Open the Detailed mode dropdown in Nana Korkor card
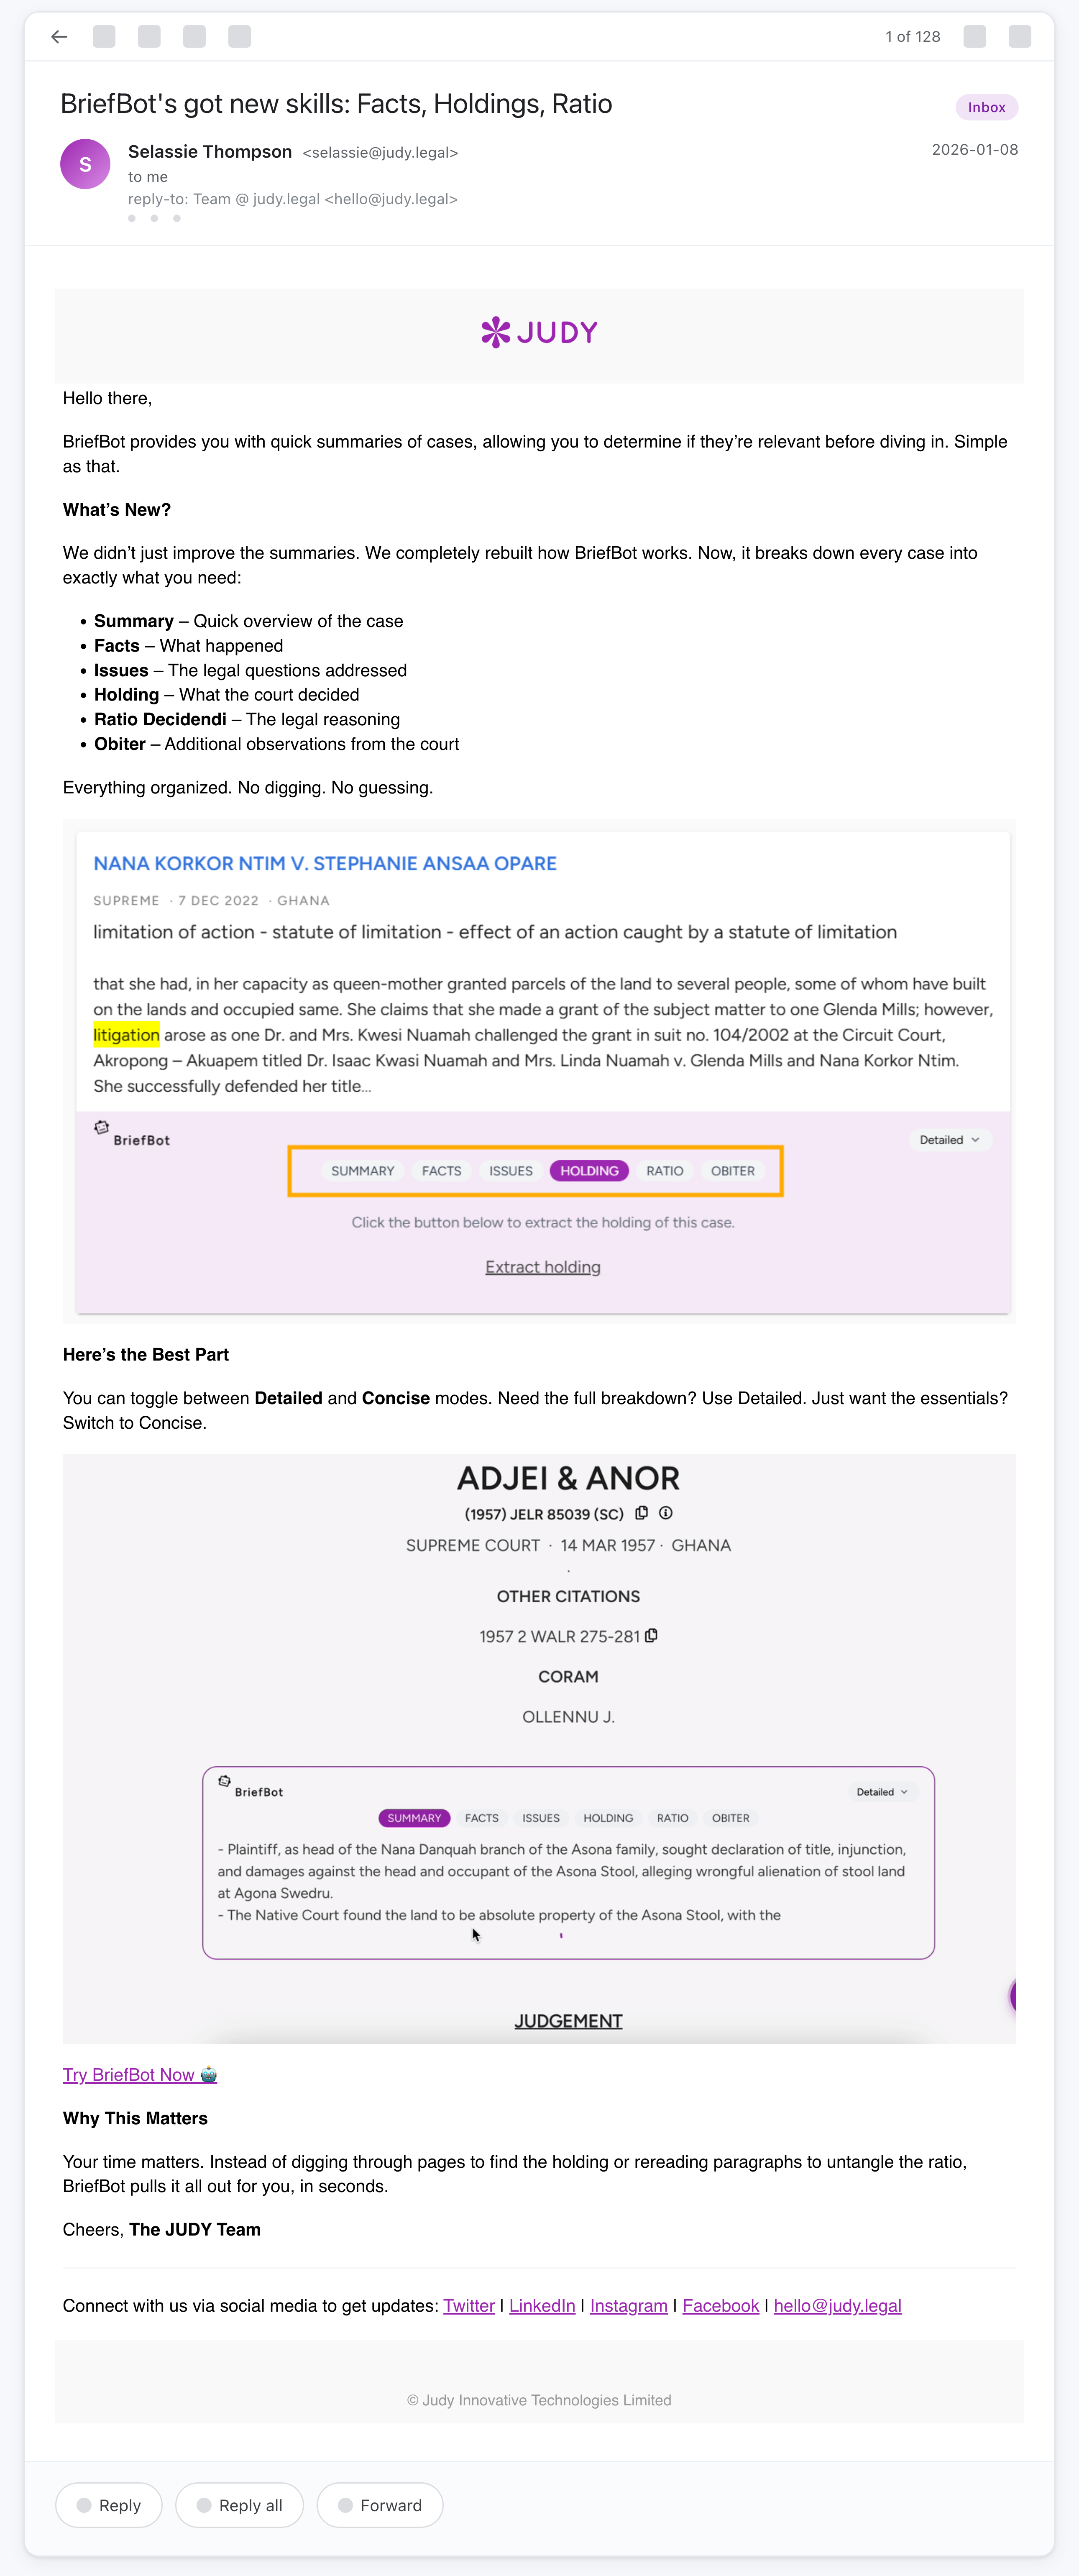This screenshot has width=1079, height=2576. pos(949,1140)
